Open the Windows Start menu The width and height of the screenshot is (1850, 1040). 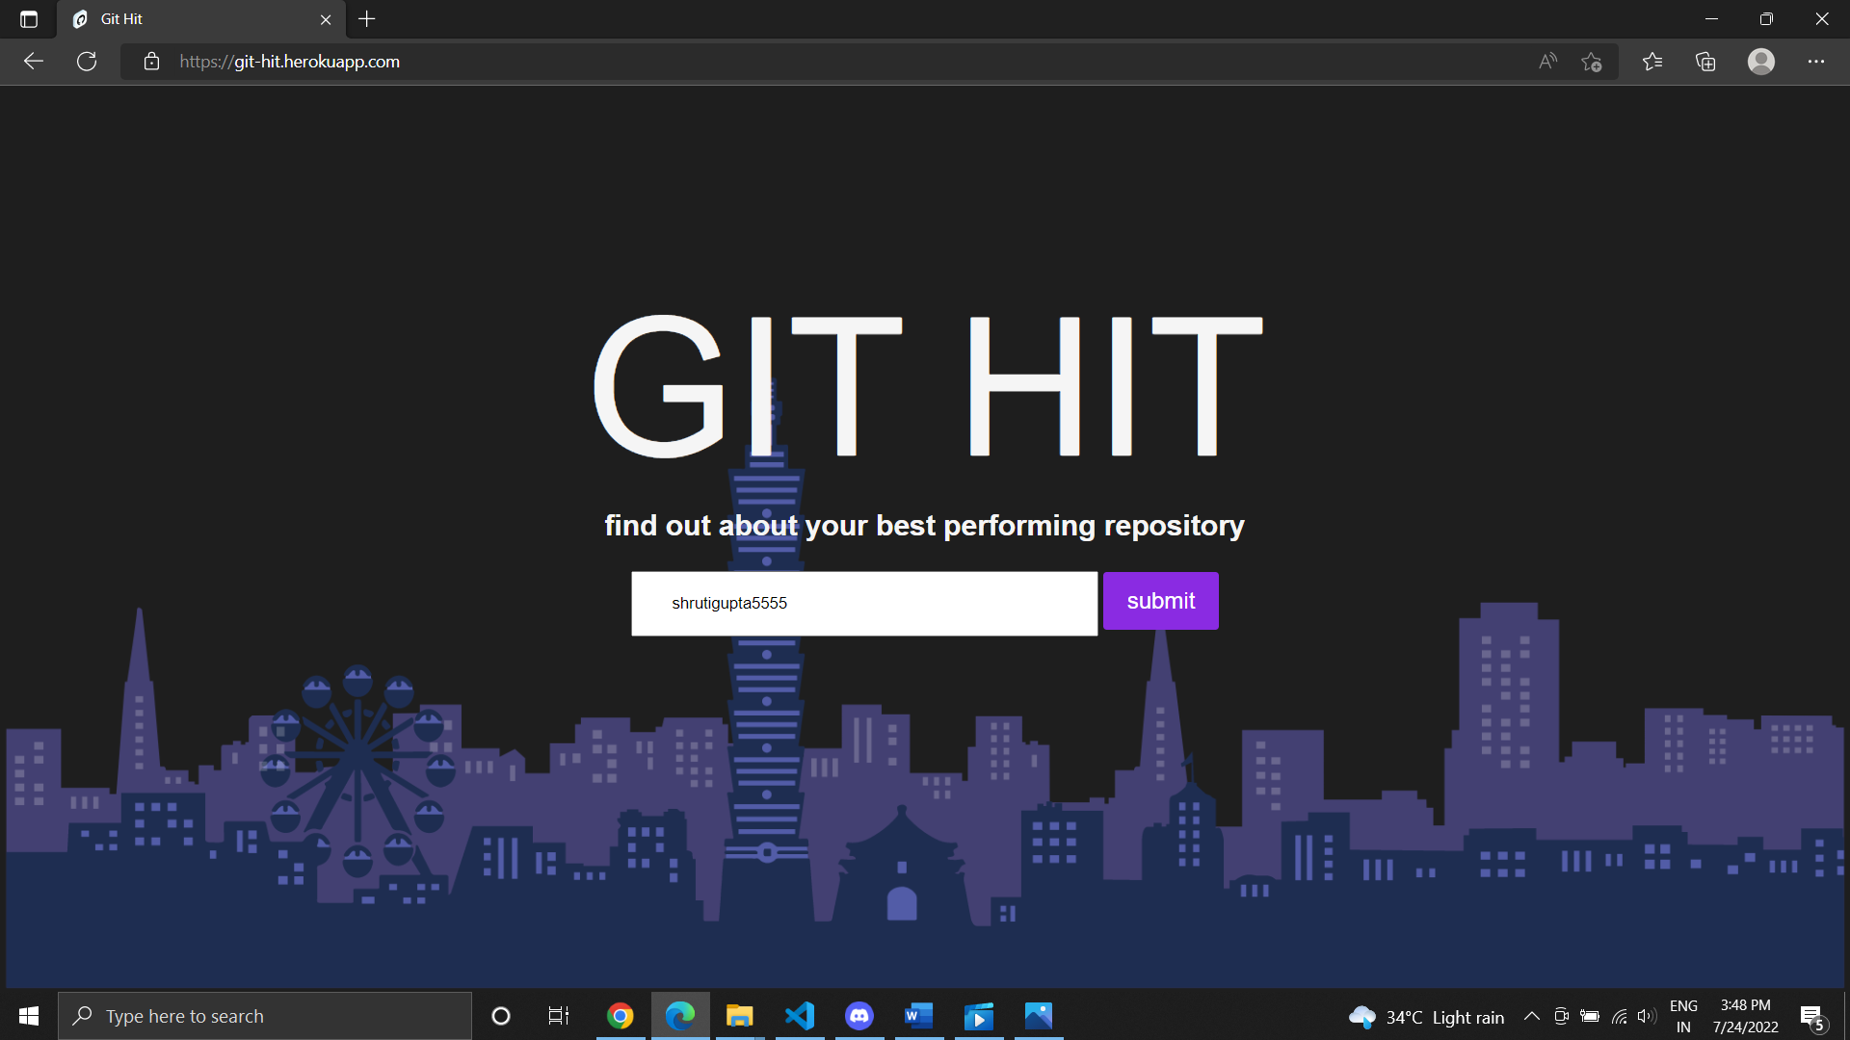(x=29, y=1016)
